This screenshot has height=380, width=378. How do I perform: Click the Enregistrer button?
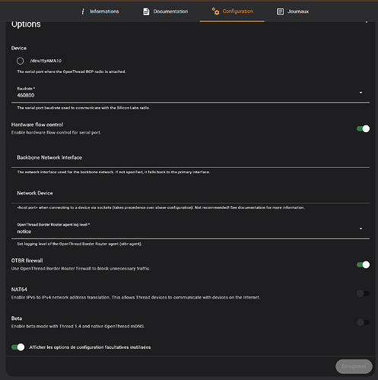[x=354, y=366]
